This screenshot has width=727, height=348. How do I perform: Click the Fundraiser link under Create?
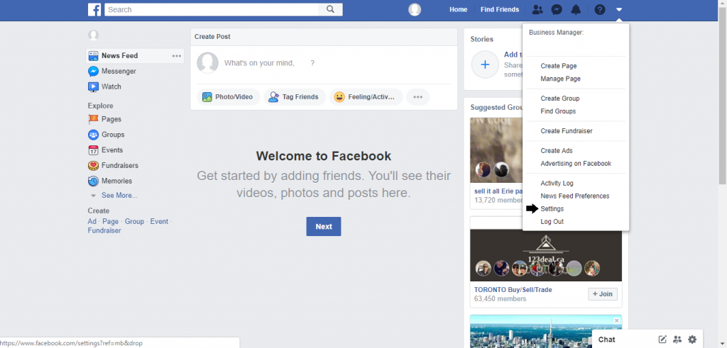pyautogui.click(x=104, y=230)
